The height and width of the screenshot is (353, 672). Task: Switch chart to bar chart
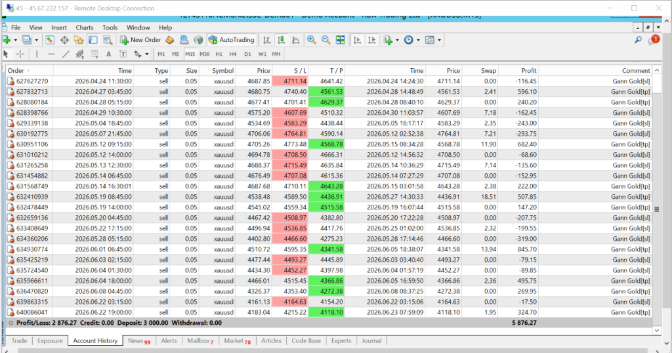point(267,40)
